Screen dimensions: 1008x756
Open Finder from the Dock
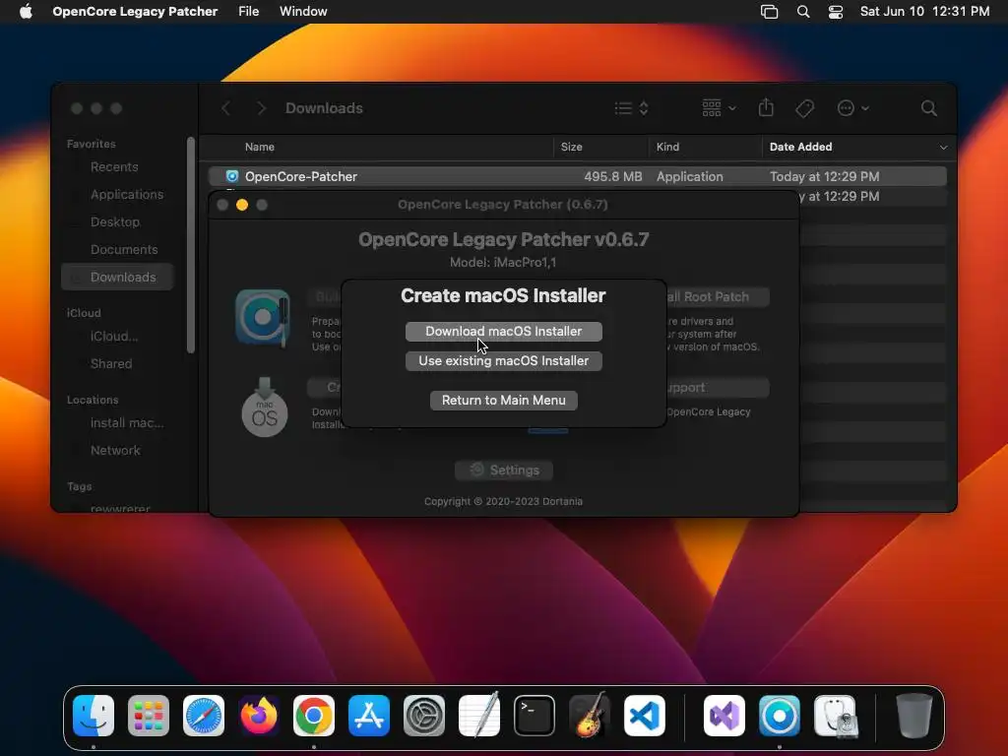(94, 716)
